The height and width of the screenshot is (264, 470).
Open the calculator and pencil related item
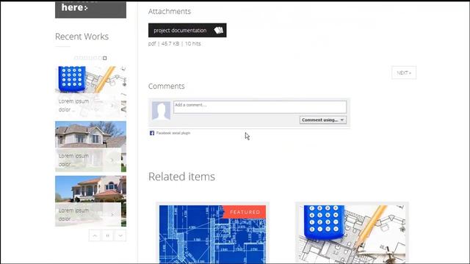click(x=352, y=234)
